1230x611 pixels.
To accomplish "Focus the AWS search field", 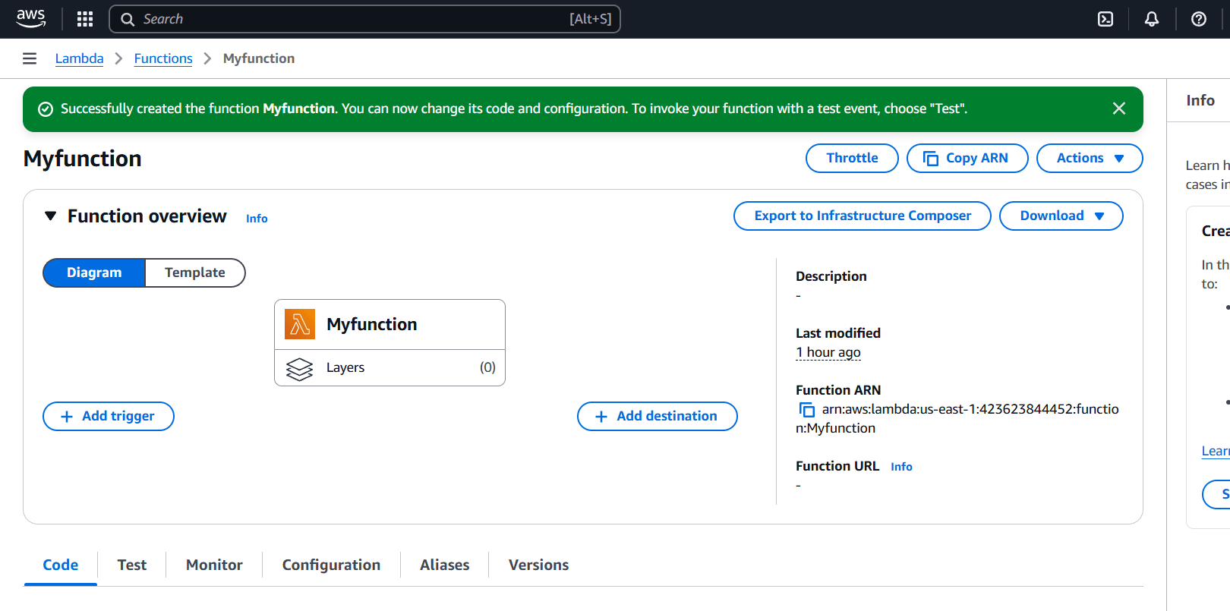I will [x=364, y=19].
